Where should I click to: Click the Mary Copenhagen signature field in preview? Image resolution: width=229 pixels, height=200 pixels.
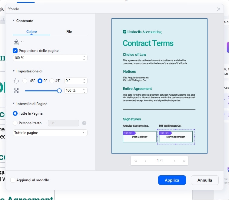tap(176, 137)
